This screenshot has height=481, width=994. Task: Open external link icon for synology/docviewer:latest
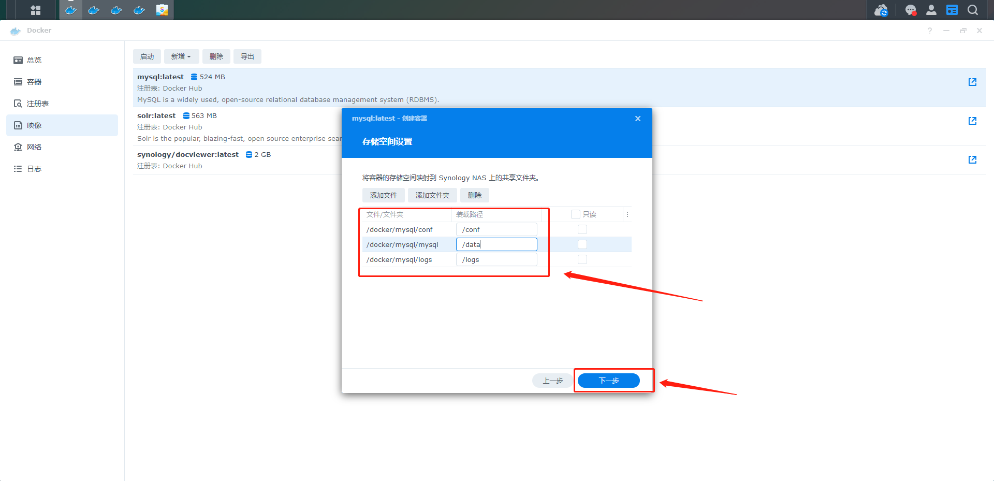[972, 159]
